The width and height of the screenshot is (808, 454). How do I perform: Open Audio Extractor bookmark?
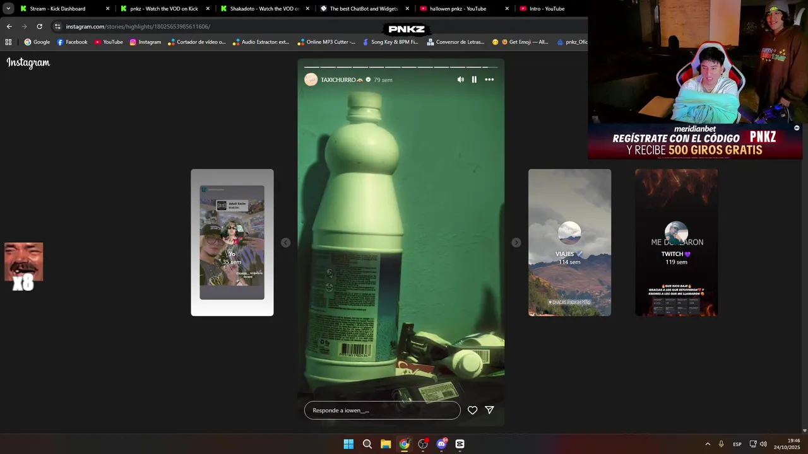point(261,42)
